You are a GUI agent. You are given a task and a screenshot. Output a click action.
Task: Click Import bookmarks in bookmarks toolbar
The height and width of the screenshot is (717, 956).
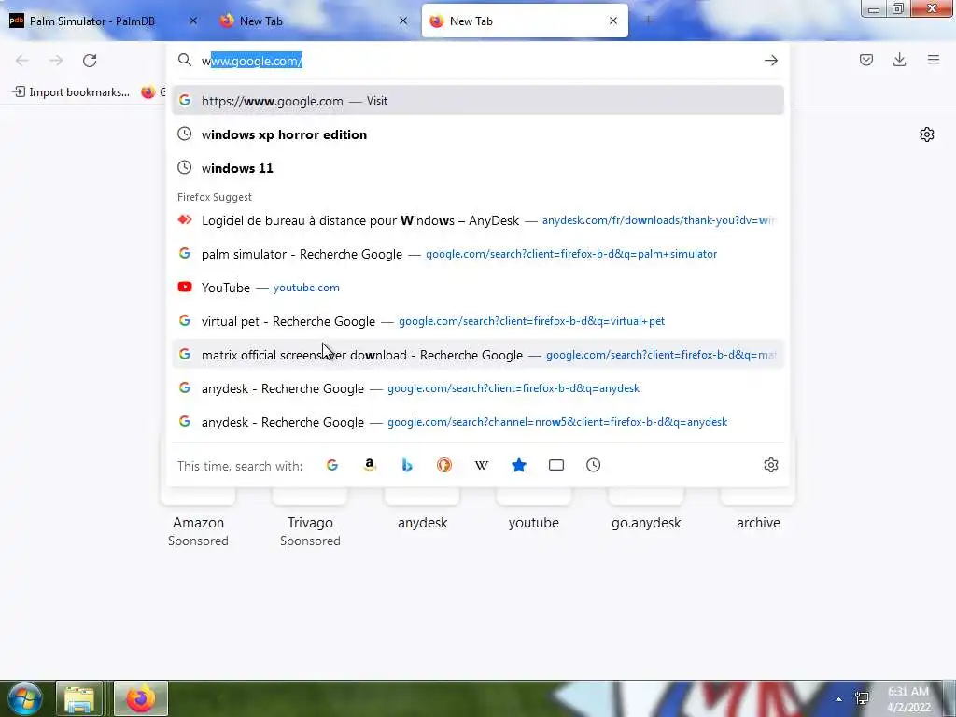click(x=71, y=92)
